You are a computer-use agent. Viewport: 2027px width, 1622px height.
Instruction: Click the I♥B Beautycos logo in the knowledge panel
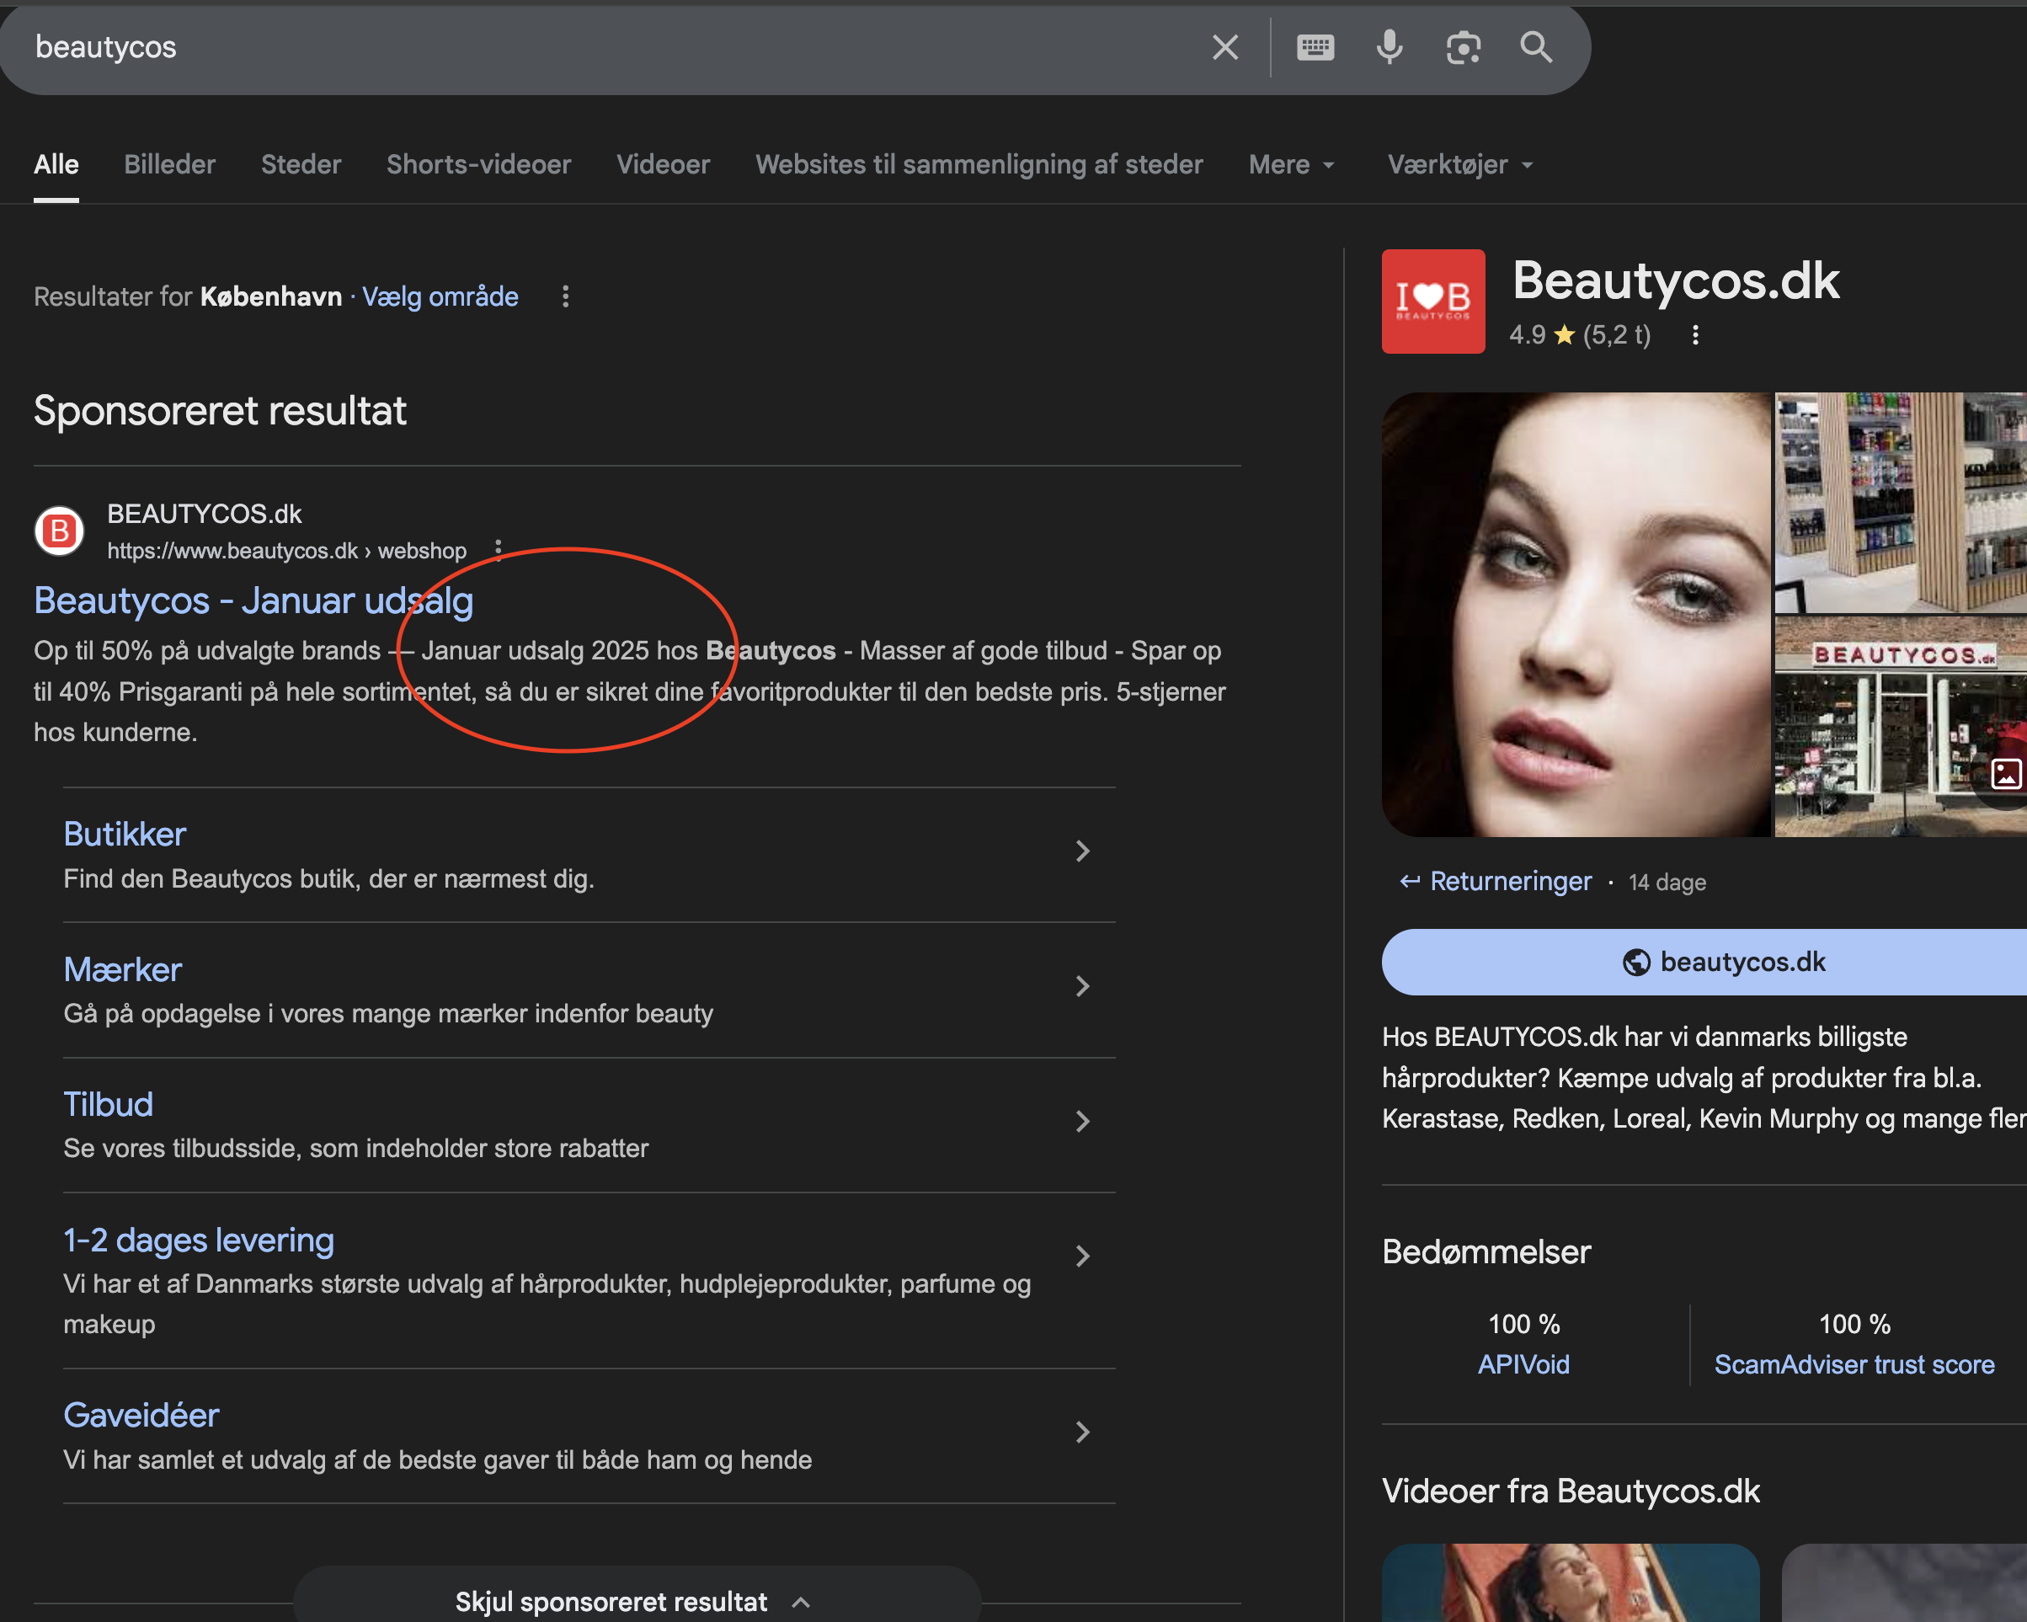[x=1432, y=301]
